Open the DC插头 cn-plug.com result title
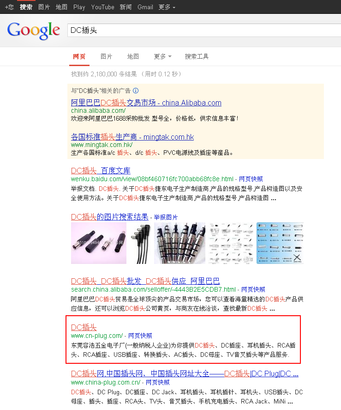Screen dimensions: 341x410 click(84, 327)
